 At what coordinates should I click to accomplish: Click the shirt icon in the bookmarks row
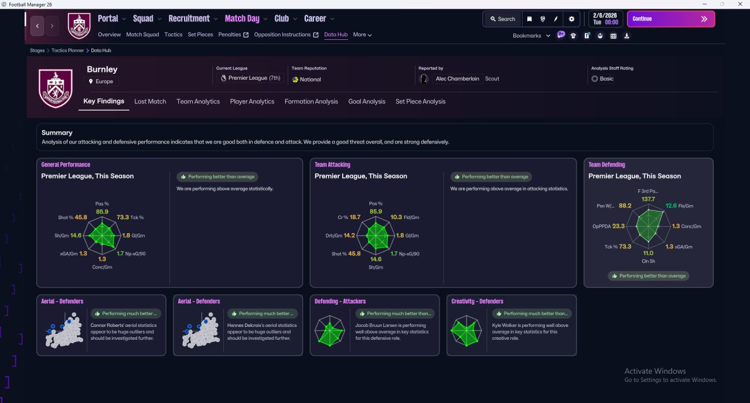point(573,36)
